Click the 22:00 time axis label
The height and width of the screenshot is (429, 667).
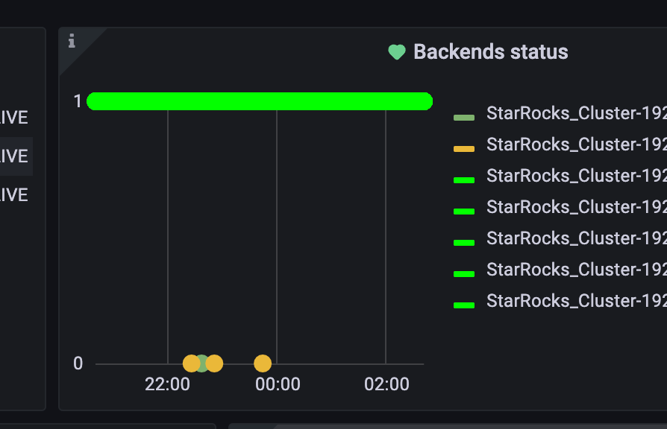(x=167, y=384)
